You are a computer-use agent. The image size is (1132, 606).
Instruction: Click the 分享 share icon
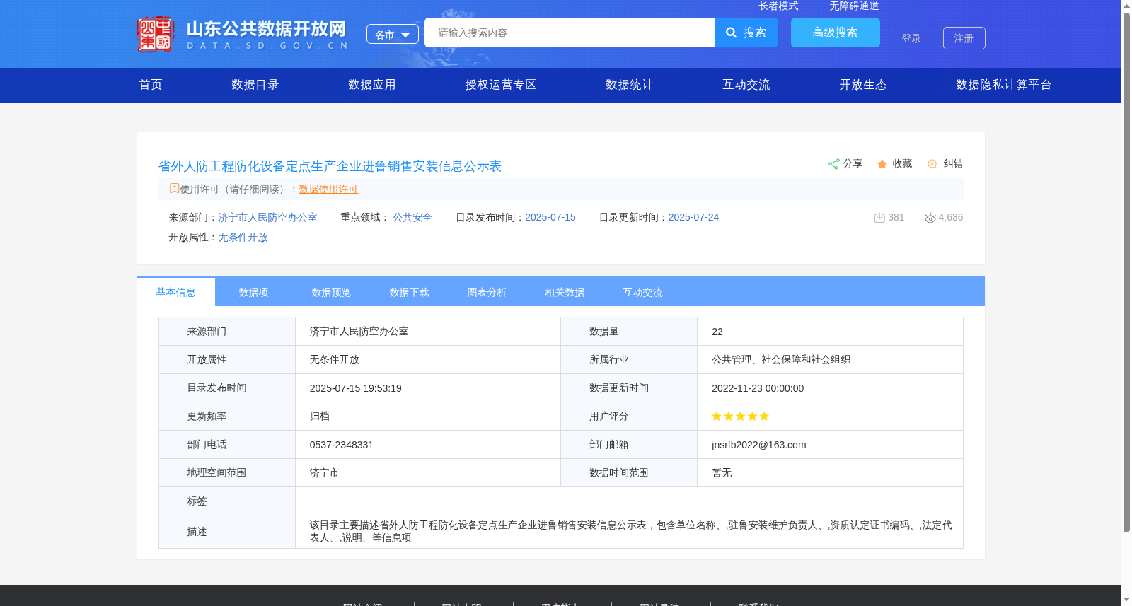point(834,164)
